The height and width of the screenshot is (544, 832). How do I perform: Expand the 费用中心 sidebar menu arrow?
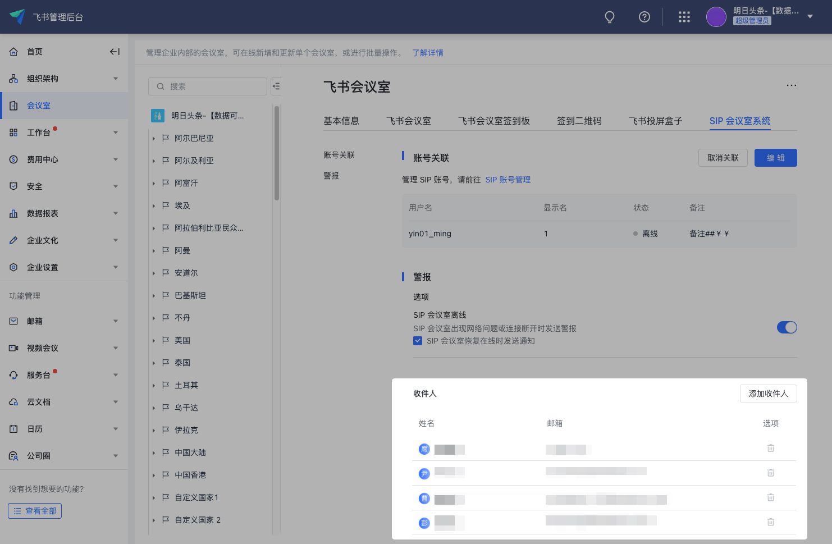click(116, 159)
